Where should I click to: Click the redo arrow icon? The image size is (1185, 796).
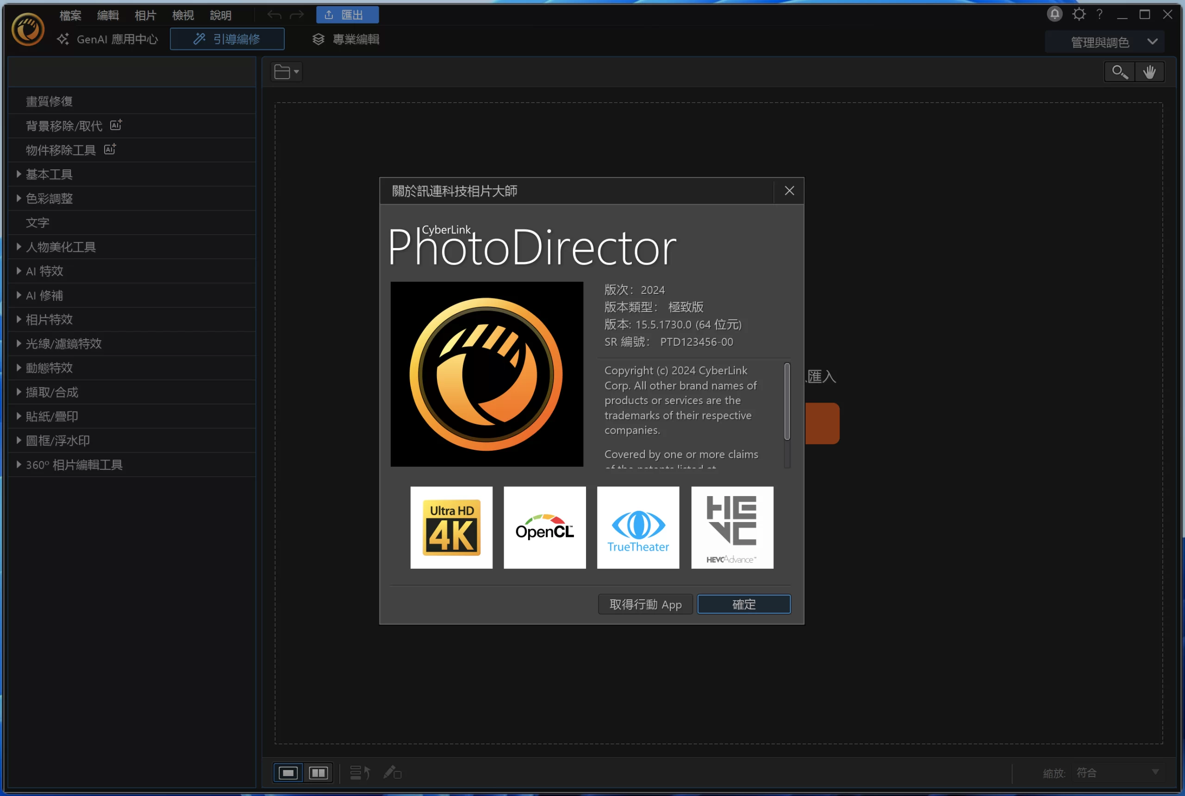click(297, 15)
